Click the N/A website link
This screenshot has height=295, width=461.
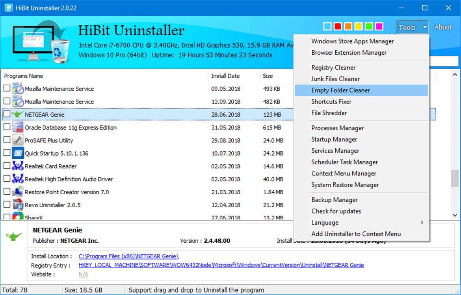(x=83, y=274)
